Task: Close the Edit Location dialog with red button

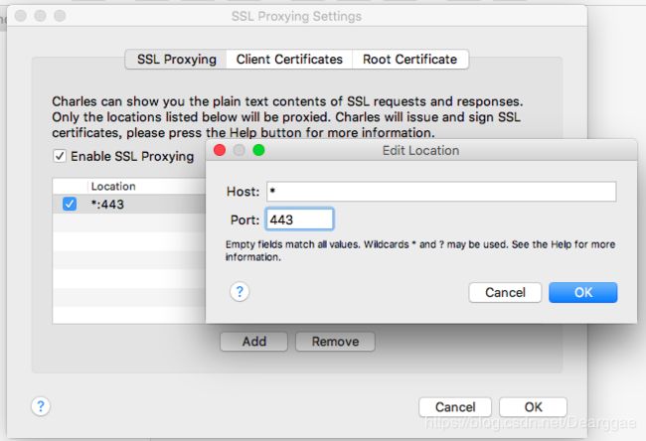Action: 220,150
